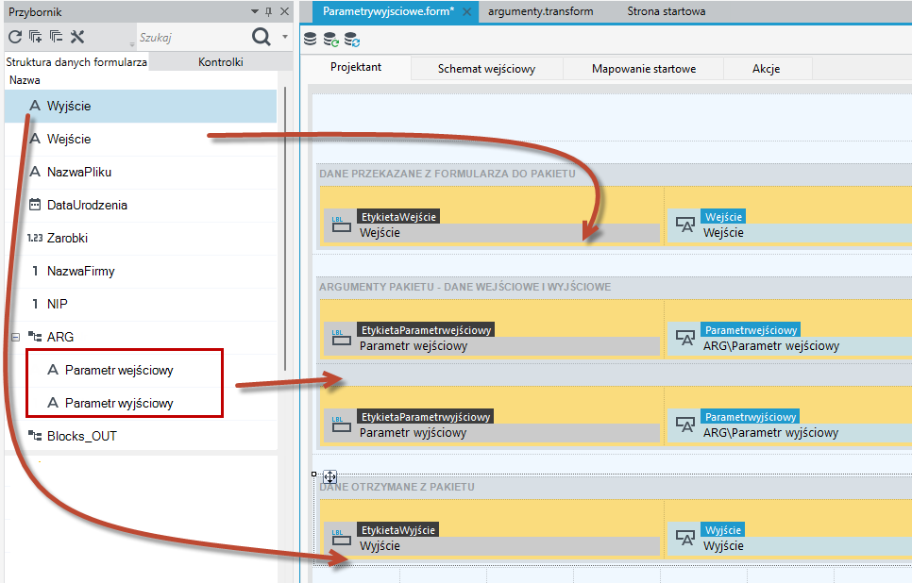The height and width of the screenshot is (583, 912).
Task: Open the Schemat wejściowy tab
Action: (486, 69)
